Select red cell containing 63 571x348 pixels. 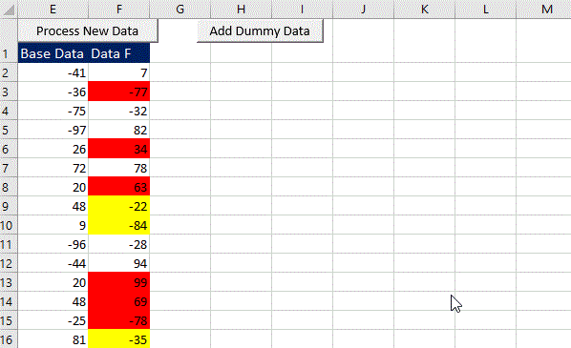(119, 187)
